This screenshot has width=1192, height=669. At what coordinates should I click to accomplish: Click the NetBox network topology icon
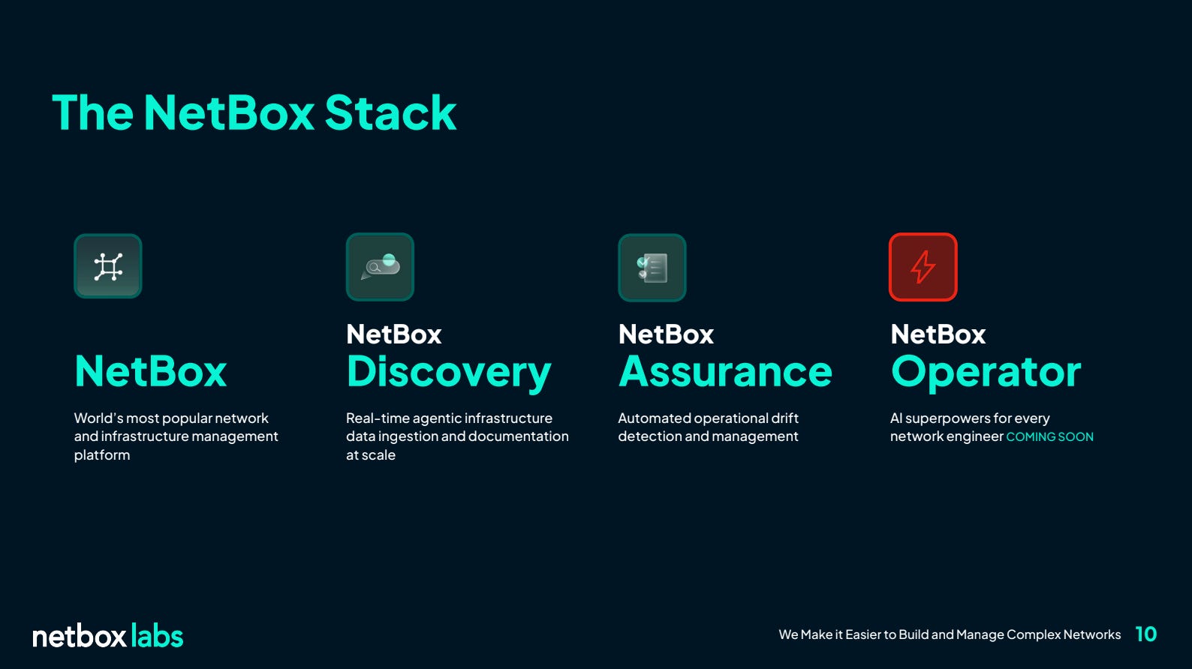tap(108, 266)
